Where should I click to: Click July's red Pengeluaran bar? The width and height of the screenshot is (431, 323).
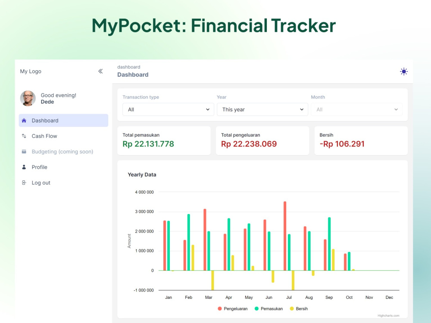click(x=285, y=236)
